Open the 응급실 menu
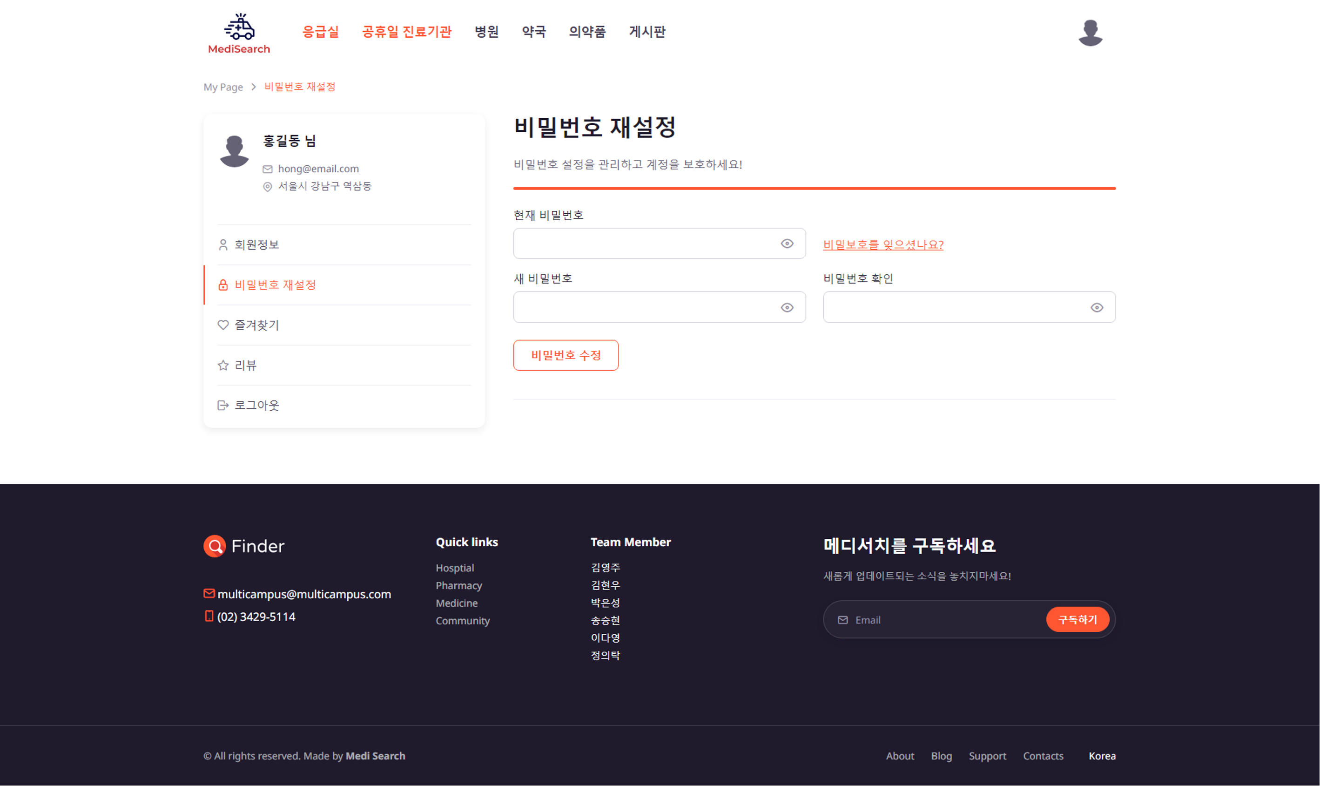Viewport: 1320px width, 786px height. [x=320, y=32]
